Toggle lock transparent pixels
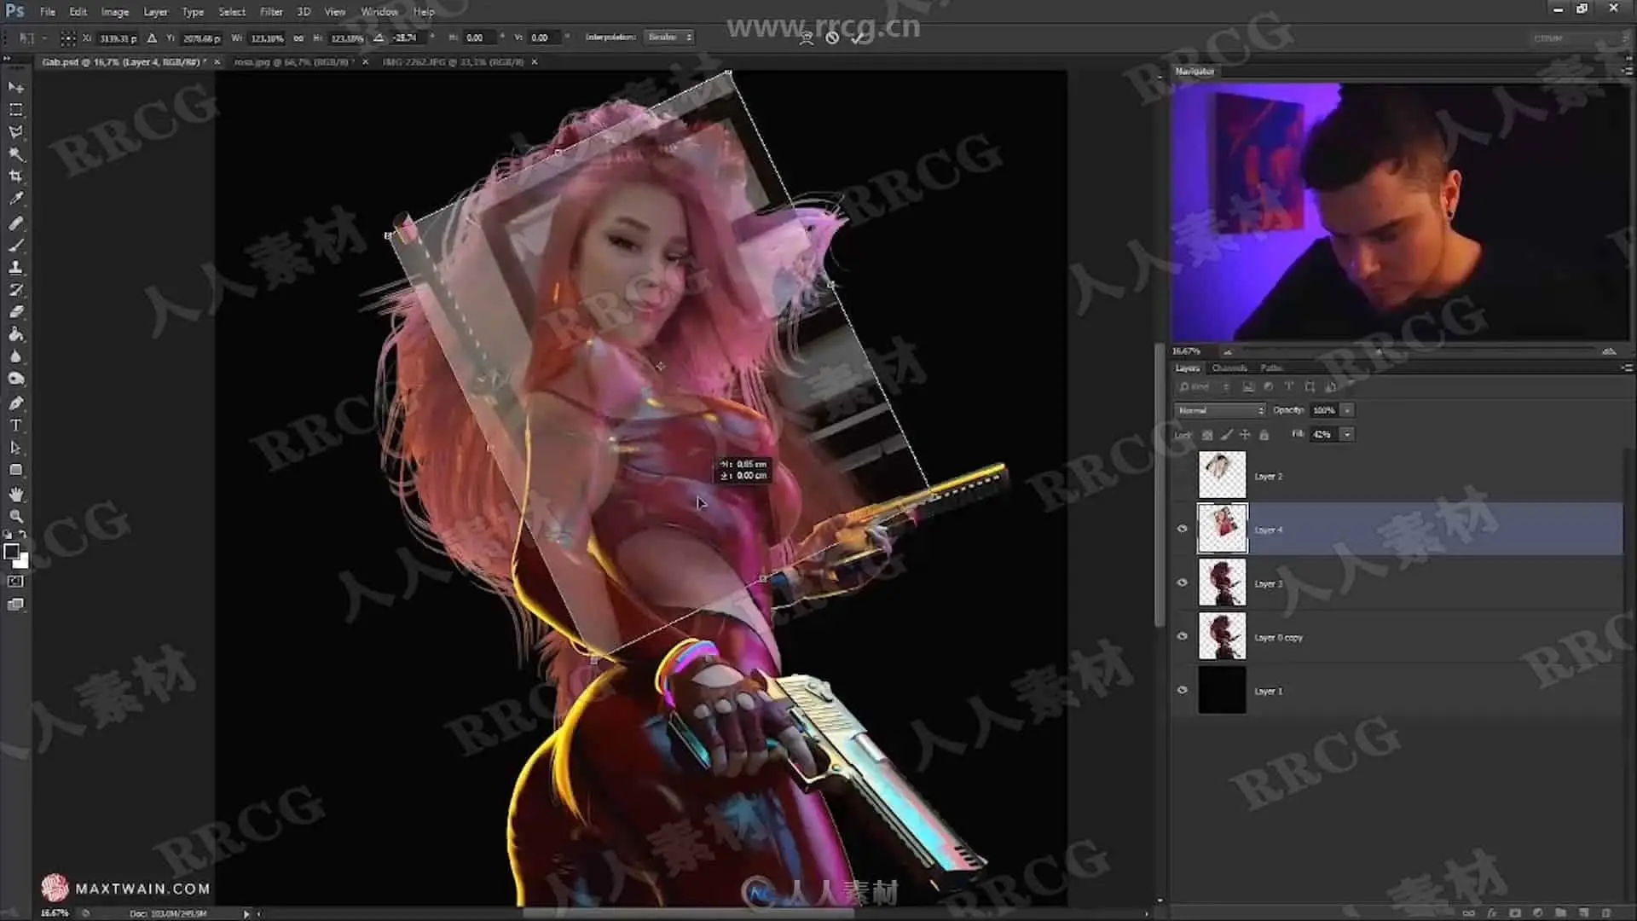Screen dimensions: 1637x921 coord(1207,435)
